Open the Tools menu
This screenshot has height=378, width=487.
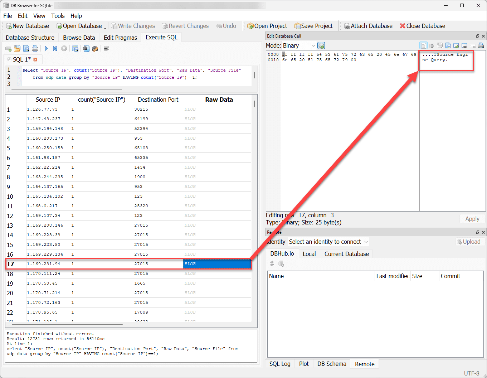click(x=58, y=16)
